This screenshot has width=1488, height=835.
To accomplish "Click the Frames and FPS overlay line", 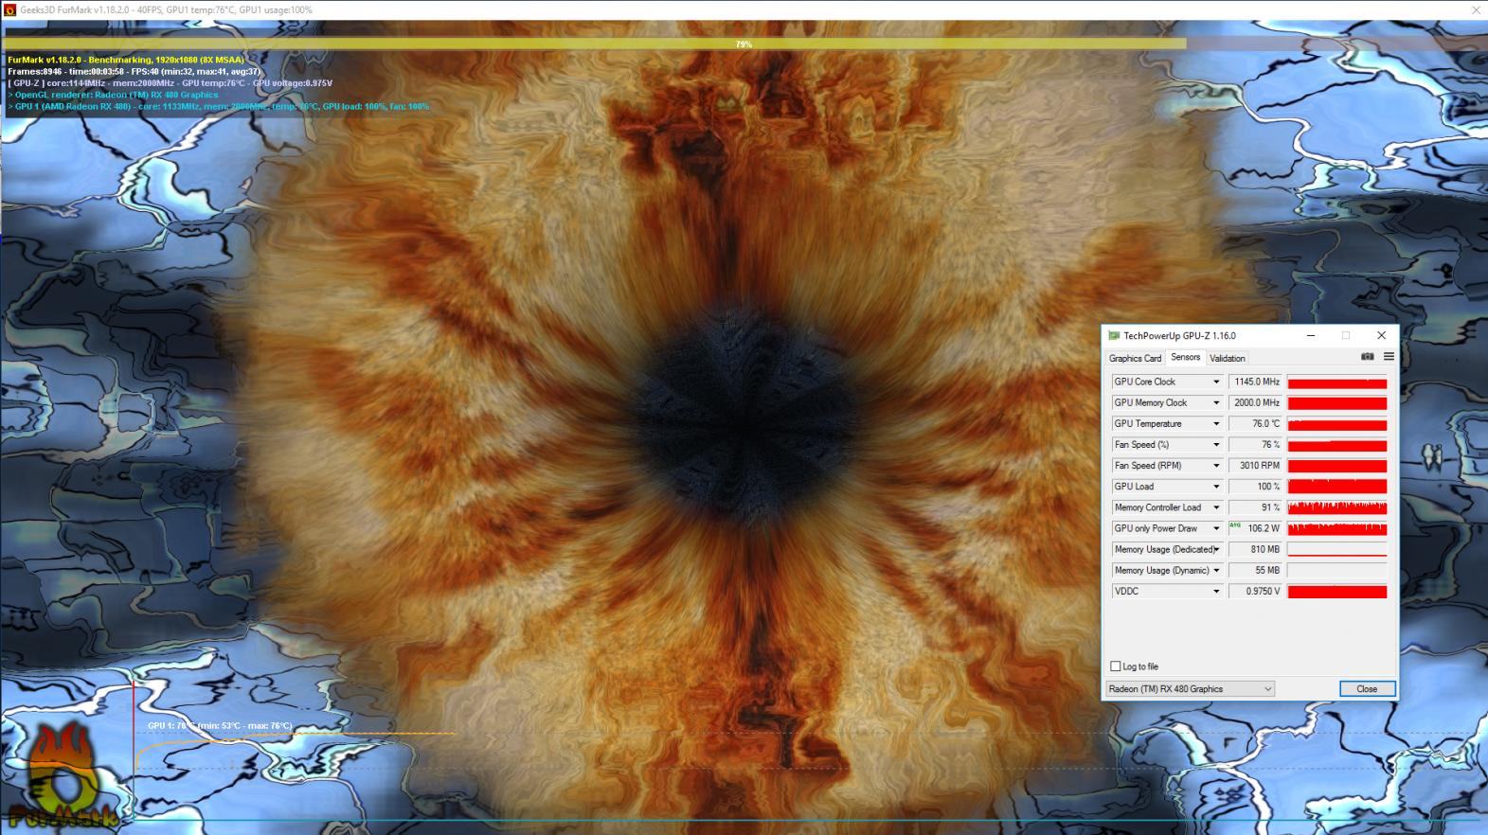I will pyautogui.click(x=134, y=71).
